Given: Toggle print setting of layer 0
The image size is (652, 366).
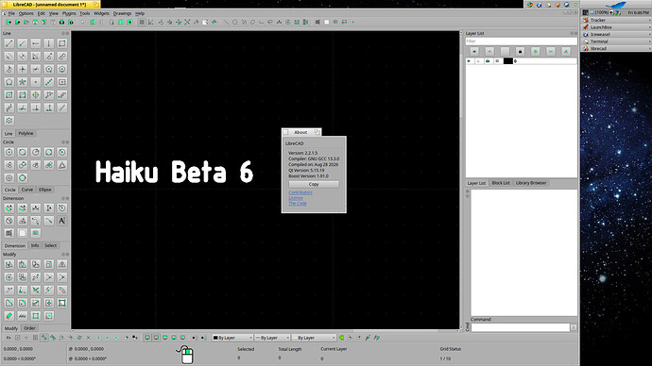Looking at the screenshot, I should (x=488, y=61).
